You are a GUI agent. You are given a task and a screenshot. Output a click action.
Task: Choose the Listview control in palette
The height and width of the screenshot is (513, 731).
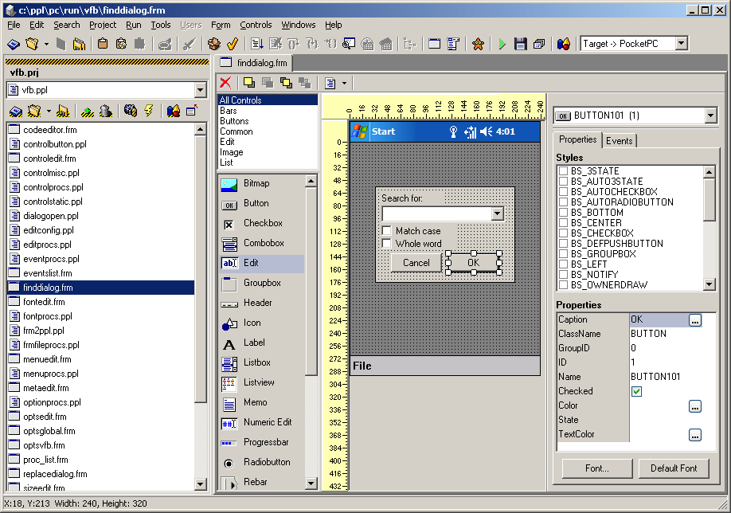(x=260, y=382)
